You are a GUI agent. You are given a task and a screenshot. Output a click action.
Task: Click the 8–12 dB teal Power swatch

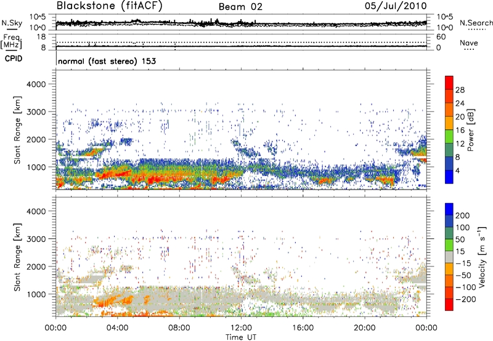pyautogui.click(x=449, y=150)
